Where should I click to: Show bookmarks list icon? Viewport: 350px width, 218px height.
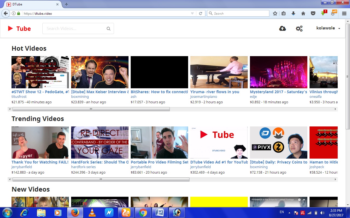coord(284,13)
